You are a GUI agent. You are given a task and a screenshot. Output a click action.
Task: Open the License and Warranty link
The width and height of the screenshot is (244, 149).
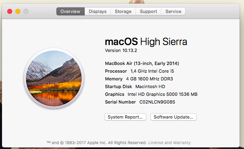click(x=169, y=143)
